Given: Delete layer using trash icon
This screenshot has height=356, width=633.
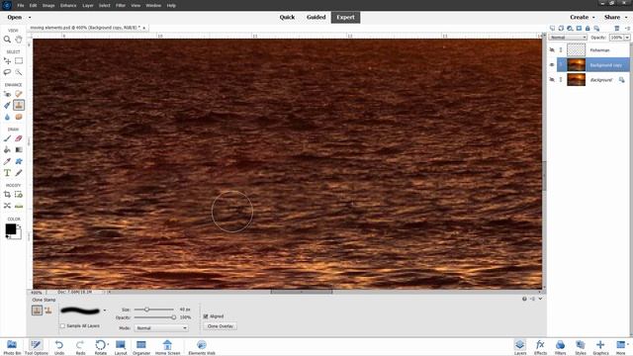Looking at the screenshot, I should click(617, 29).
